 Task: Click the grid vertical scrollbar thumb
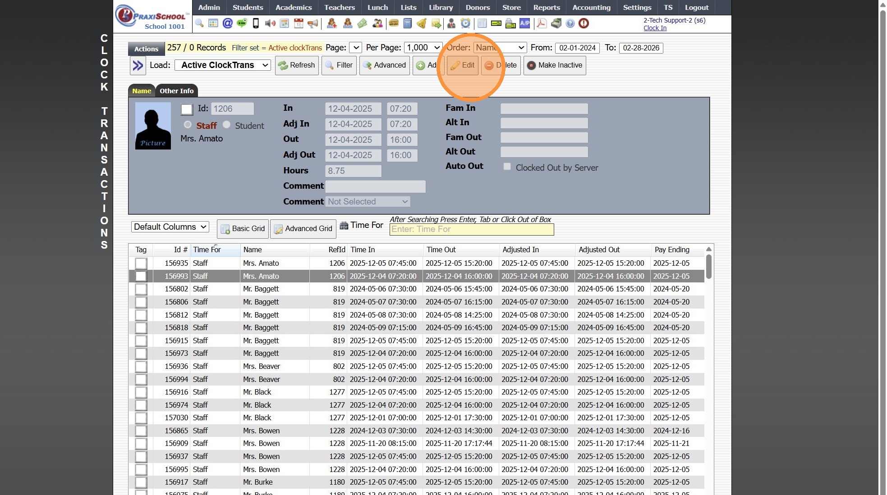(x=708, y=267)
